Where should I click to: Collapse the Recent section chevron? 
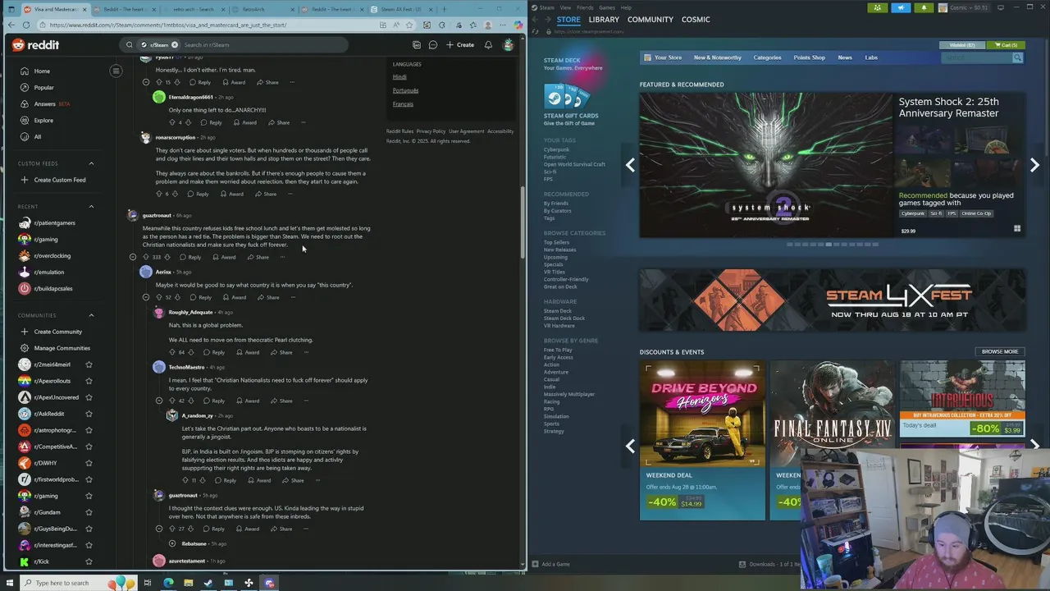coord(91,206)
